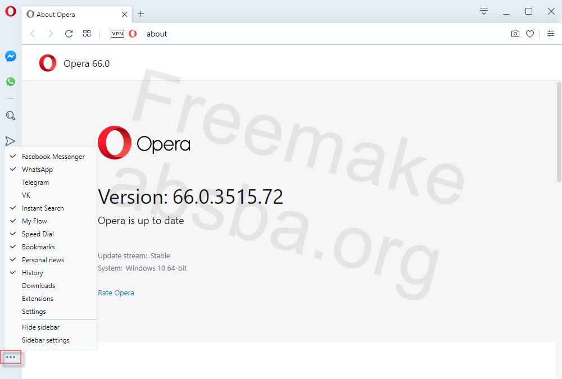Uncheck WhatsApp in the sidebar menu
Image resolution: width=562 pixels, height=379 pixels.
[x=51, y=170]
